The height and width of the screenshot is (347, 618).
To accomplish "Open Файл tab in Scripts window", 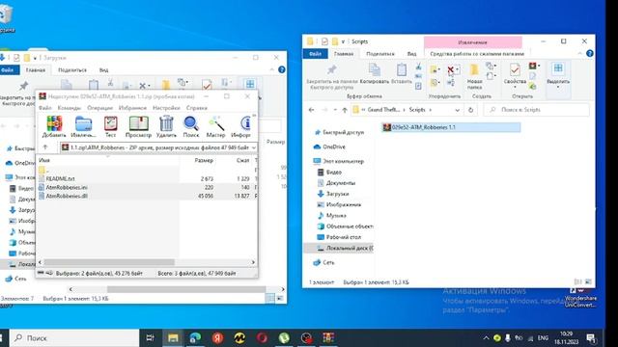I will (315, 54).
